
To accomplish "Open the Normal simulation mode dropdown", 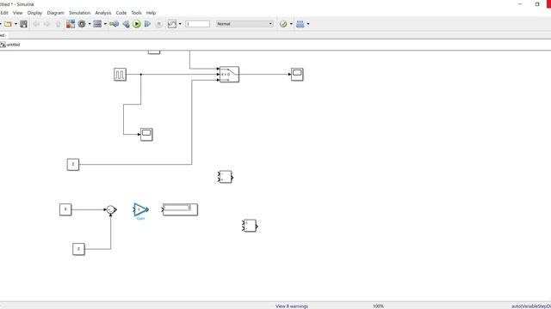I will [x=245, y=24].
